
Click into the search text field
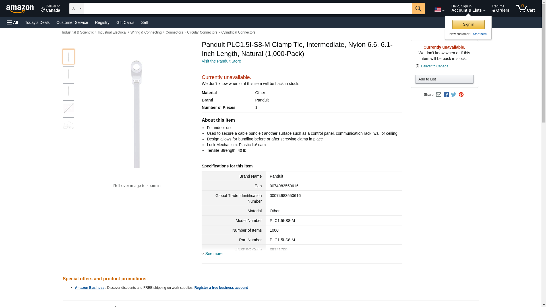(x=248, y=9)
